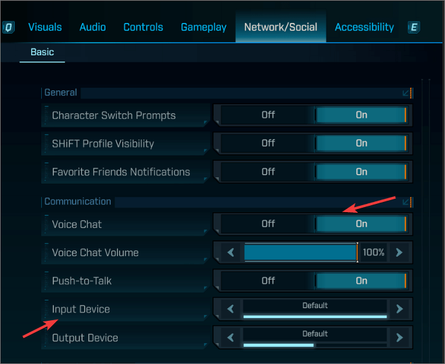Select next Output Device with right arrow
This screenshot has width=445, height=364.
(x=399, y=337)
